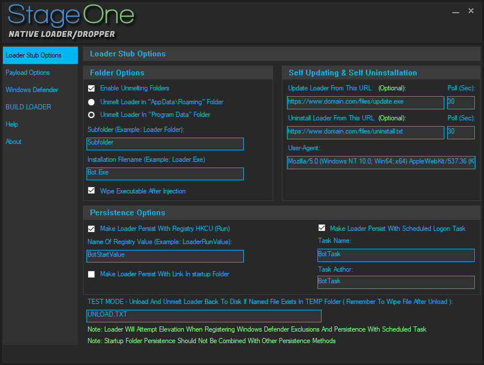
Task: Toggle the Registry HKCU (Run) persistence checkbox
Action: coord(92,229)
